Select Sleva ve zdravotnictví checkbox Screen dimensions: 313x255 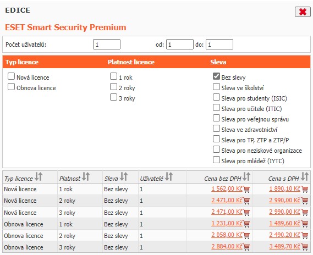[216, 129]
